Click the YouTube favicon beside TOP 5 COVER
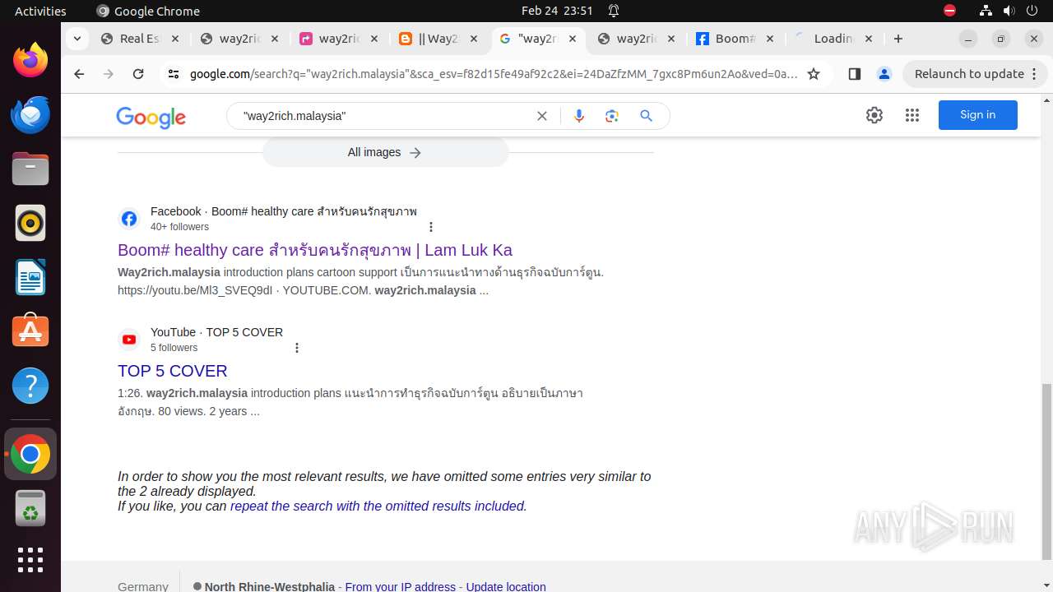The width and height of the screenshot is (1053, 592). 129,340
